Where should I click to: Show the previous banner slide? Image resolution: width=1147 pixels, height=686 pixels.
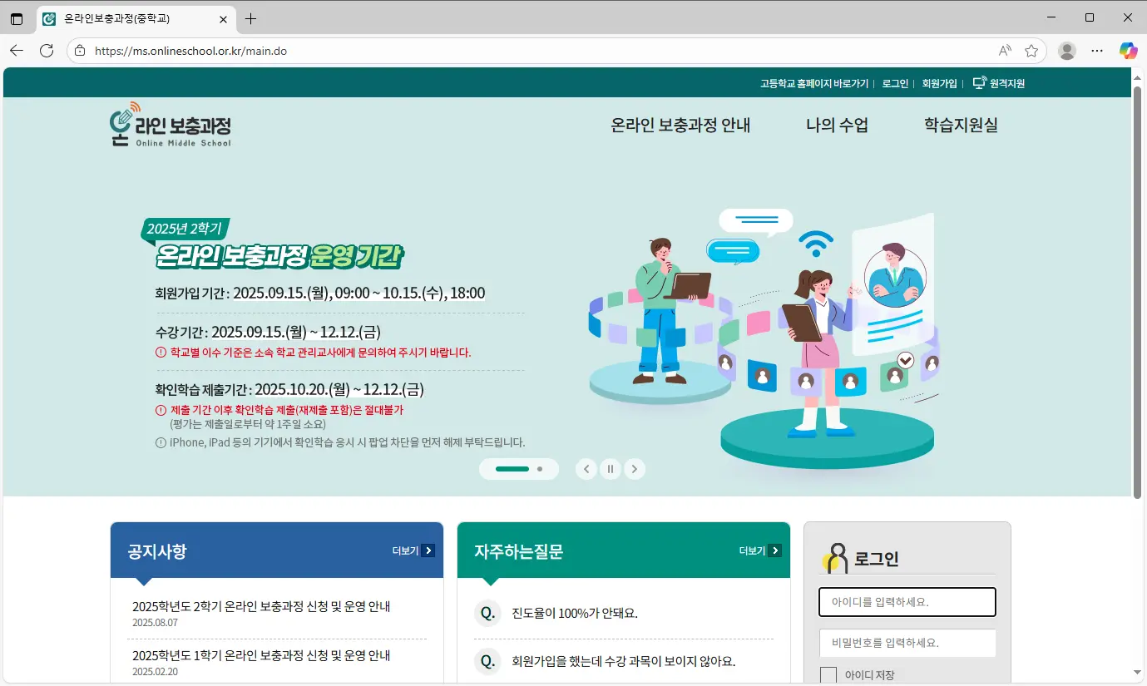coord(586,469)
